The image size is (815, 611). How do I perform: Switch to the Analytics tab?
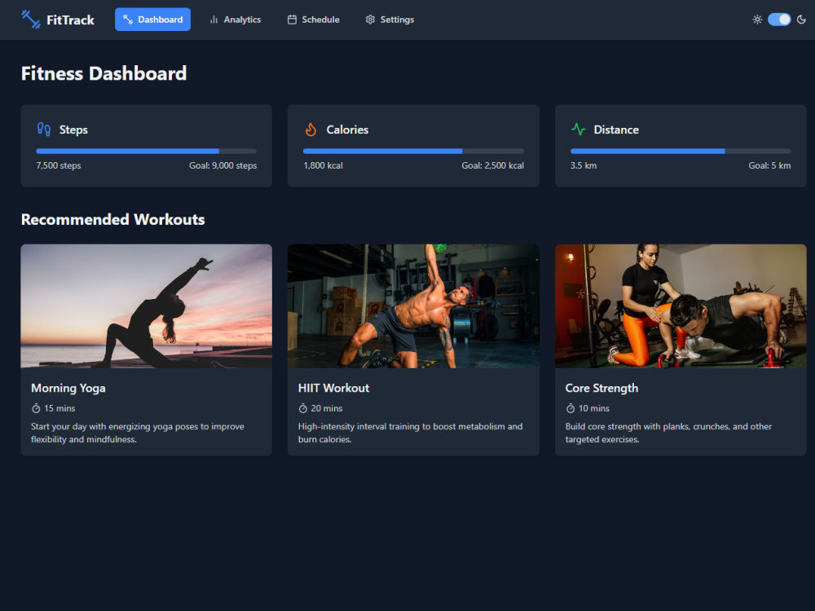pos(235,20)
